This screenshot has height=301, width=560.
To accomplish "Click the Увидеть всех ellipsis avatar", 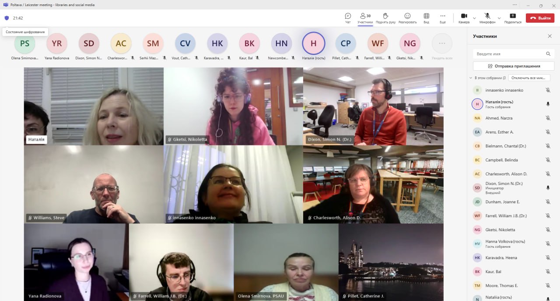I will click(x=442, y=44).
